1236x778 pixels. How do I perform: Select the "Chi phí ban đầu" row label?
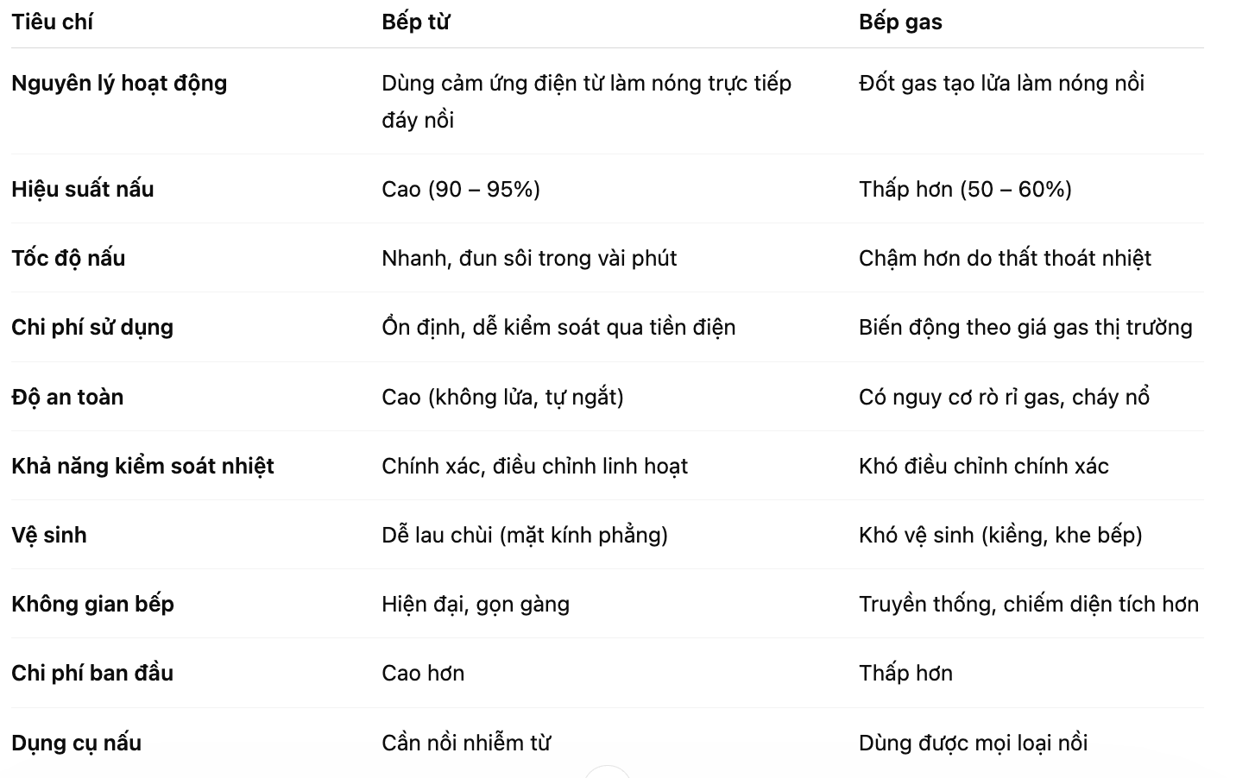[92, 673]
